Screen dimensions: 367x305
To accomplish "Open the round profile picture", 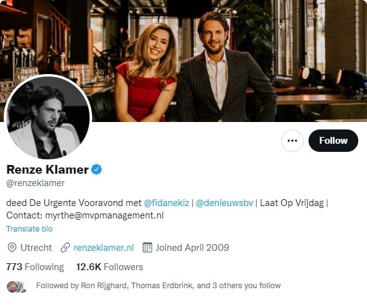I will click(48, 118).
